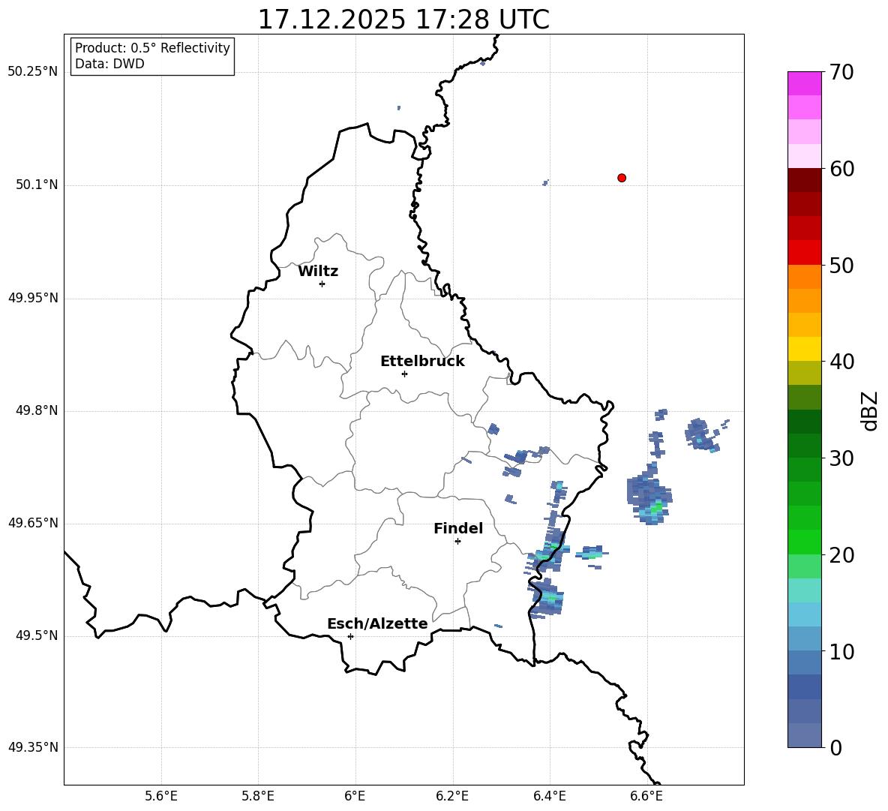Click the bright red colorbar segment above 50 dBZ

[x=804, y=253]
